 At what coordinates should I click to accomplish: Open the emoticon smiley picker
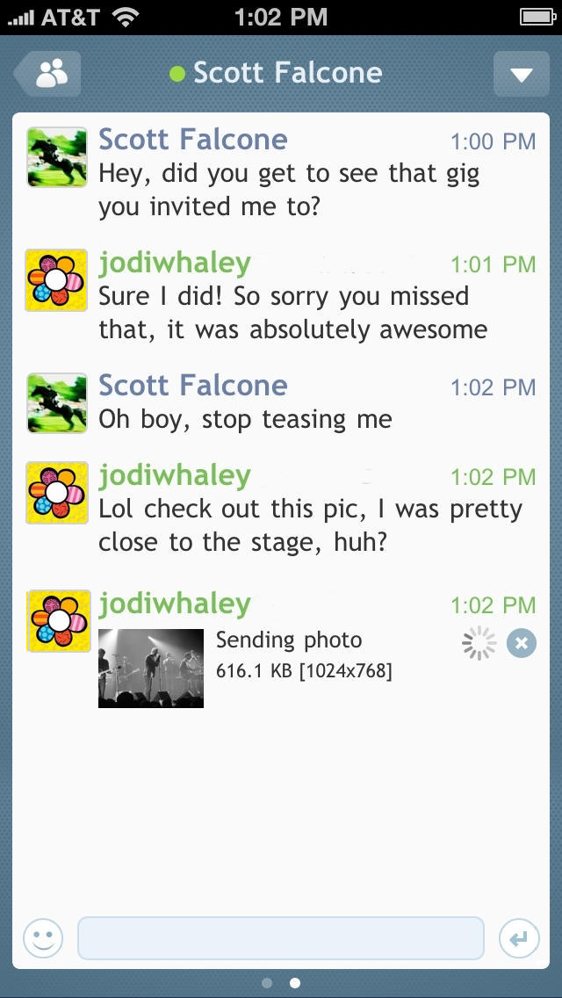43,939
